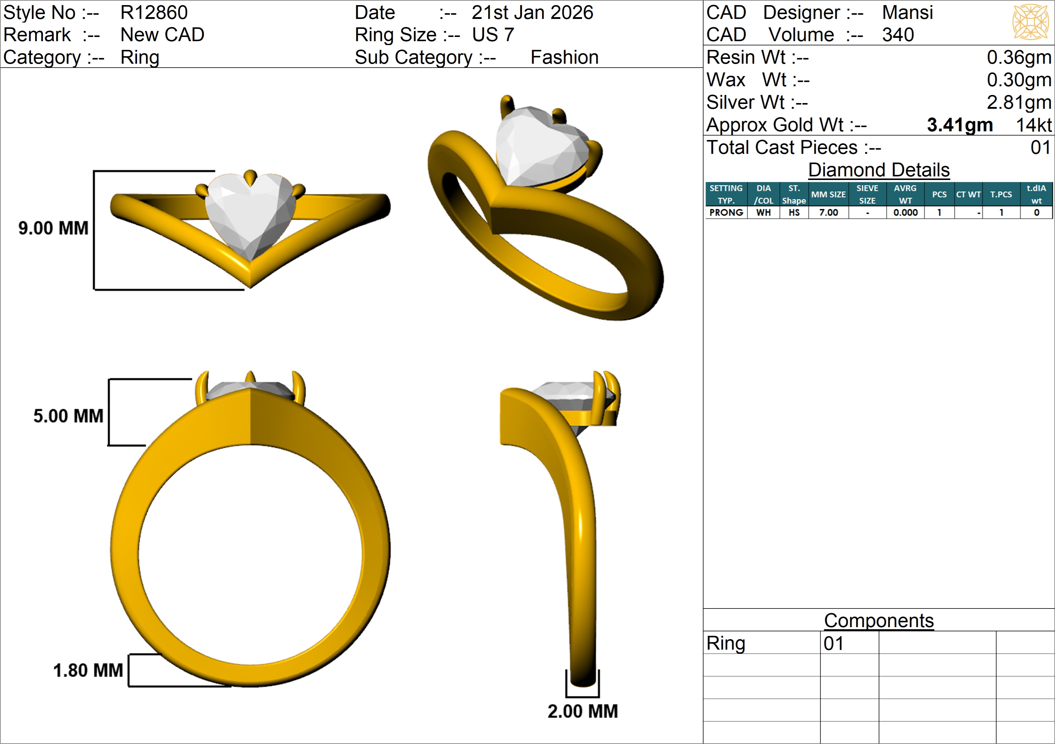Click the Ring Size US 7 value
Viewport: 1055px width, 744px height.
point(492,35)
